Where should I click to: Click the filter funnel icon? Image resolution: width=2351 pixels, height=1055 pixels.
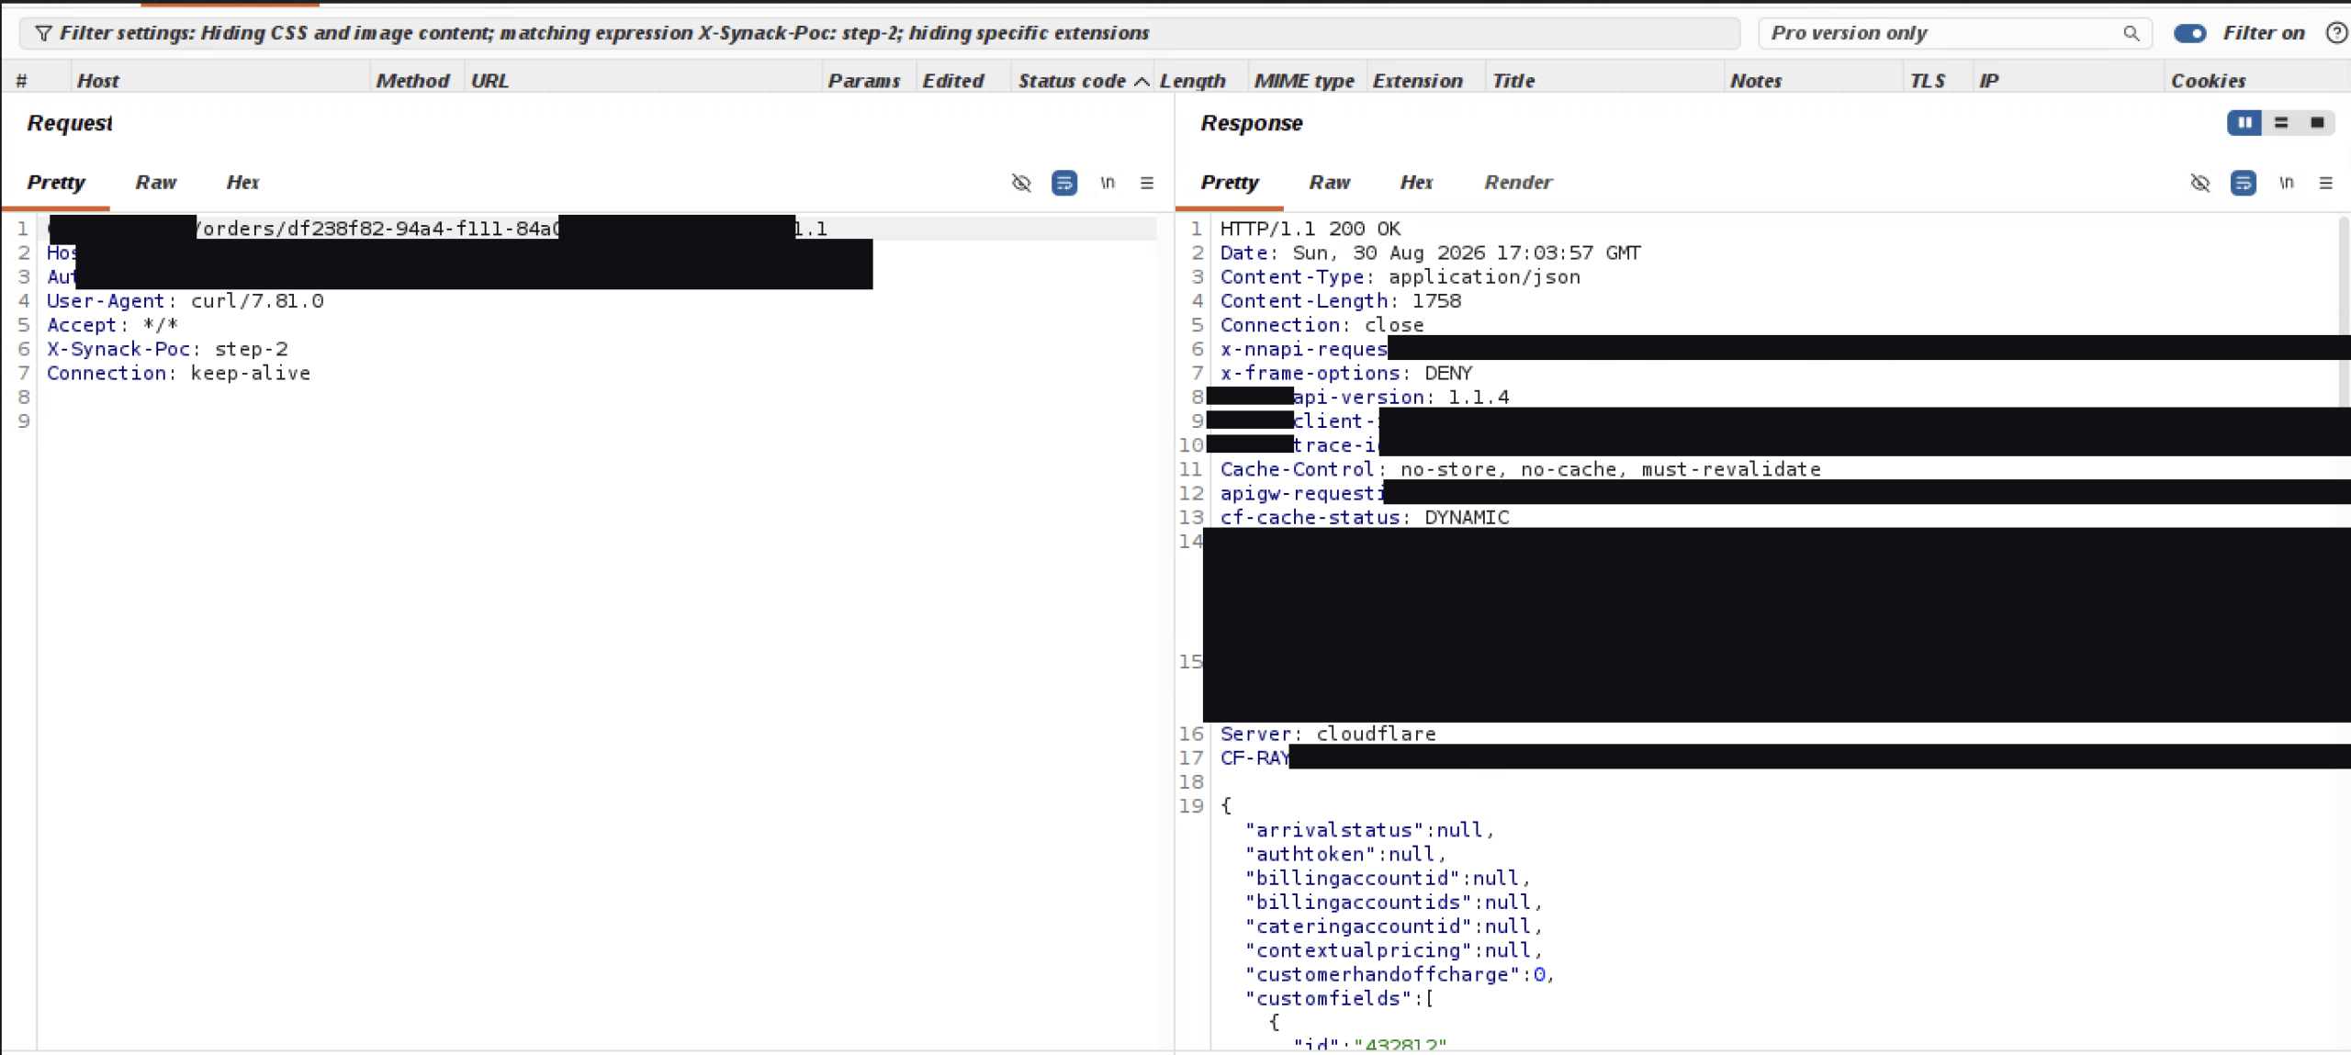pyautogui.click(x=42, y=33)
